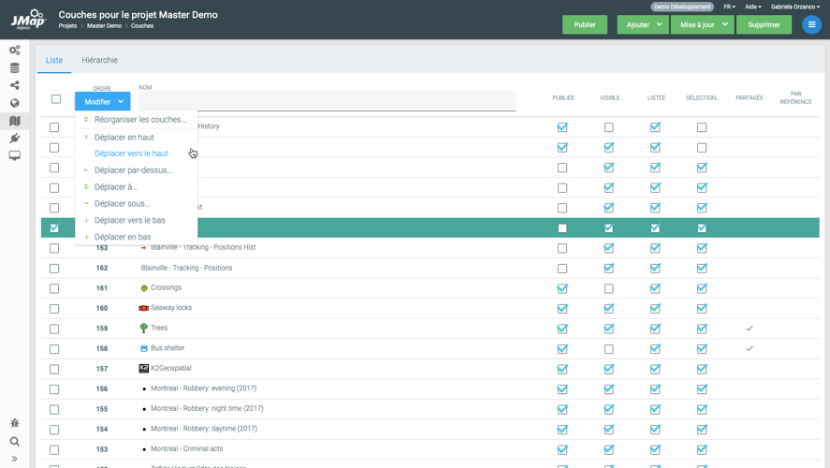Viewport: 830px width, 468px height.
Task: Uncheck Publiée checkbox for Crossings layer
Action: pos(562,288)
